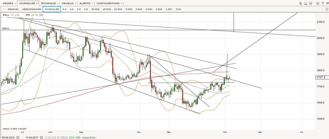Click the red 200 moving average value
This screenshot has height=139, width=329.
pos(41,15)
